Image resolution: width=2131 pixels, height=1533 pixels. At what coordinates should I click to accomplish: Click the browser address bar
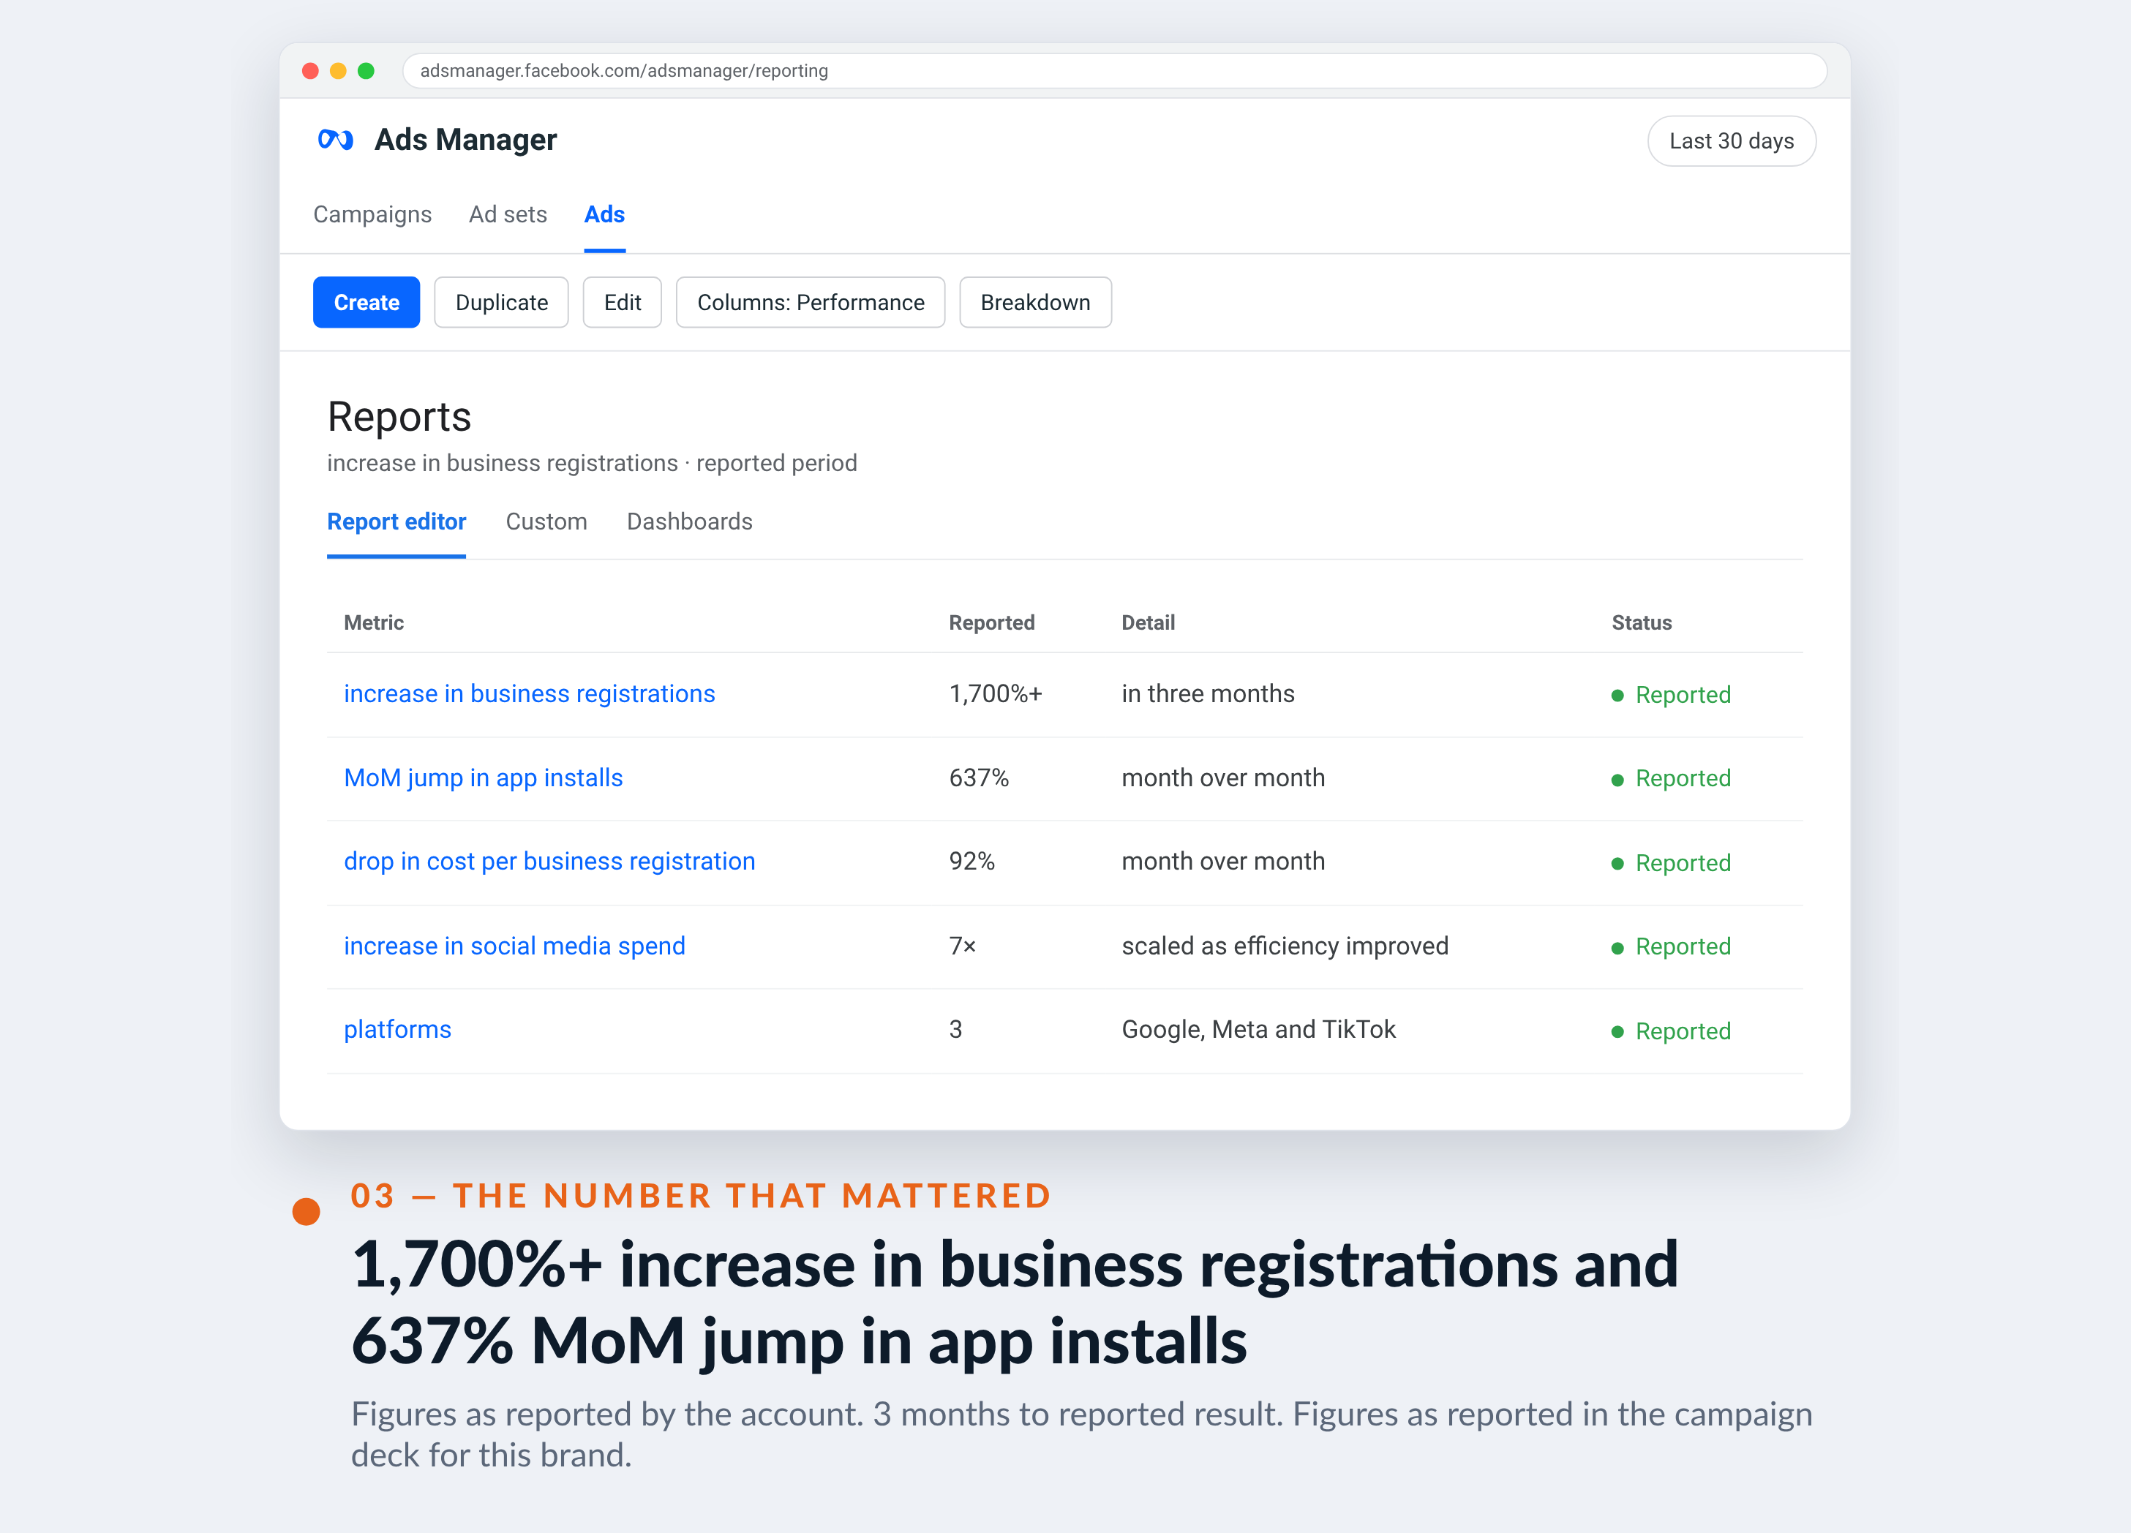click(x=1114, y=70)
